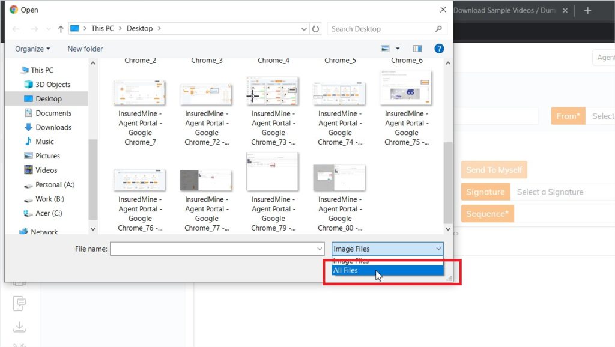Switch to Download Sample Videos tab
615x347 pixels.
click(x=504, y=11)
